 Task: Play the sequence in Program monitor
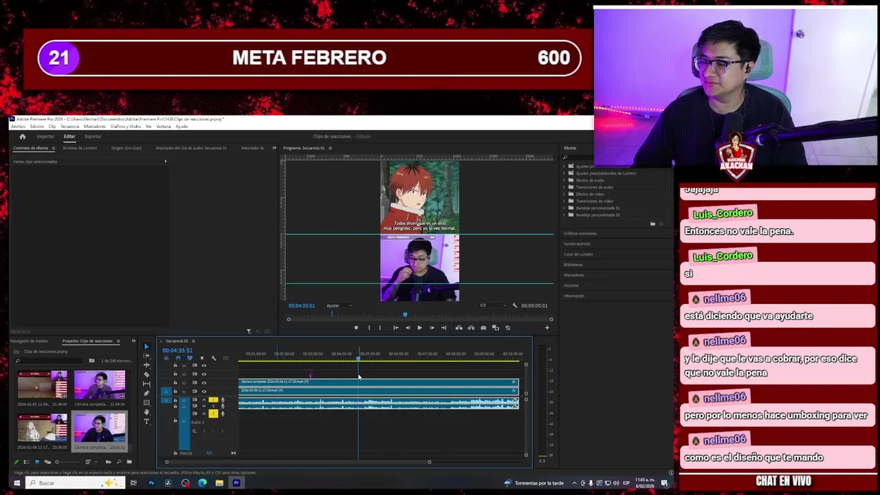pos(419,328)
